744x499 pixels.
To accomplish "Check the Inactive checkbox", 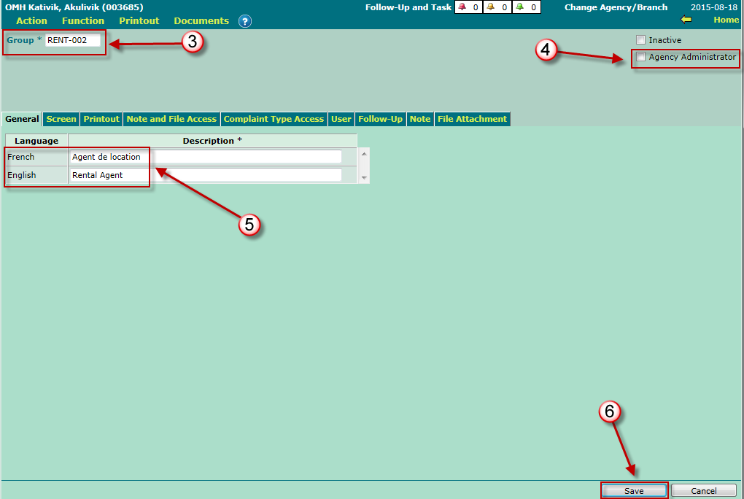I will (x=641, y=40).
